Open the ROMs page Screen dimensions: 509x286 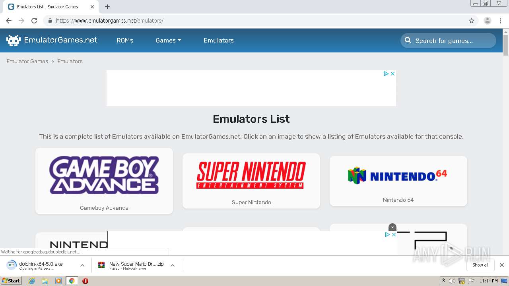pos(125,41)
